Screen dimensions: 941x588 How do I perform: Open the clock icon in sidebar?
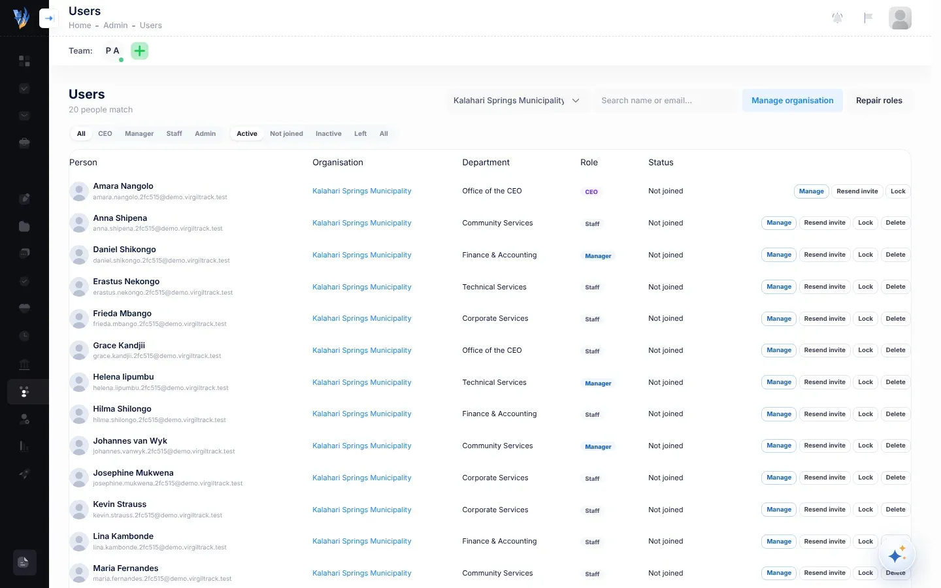(x=24, y=336)
